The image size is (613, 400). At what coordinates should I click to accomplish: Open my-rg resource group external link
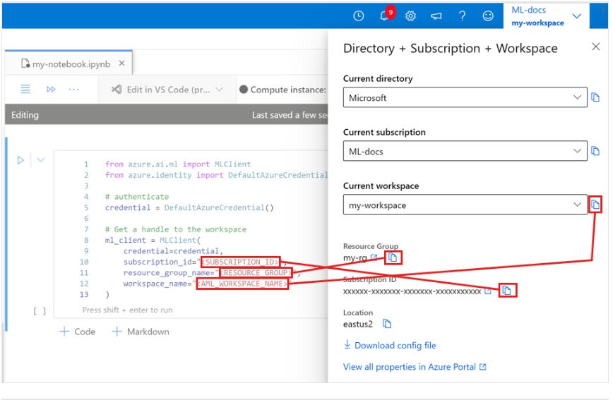coord(374,257)
